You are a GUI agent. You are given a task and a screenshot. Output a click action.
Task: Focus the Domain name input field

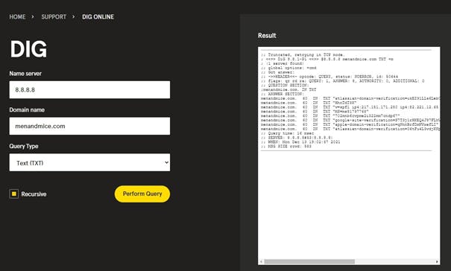pos(89,126)
